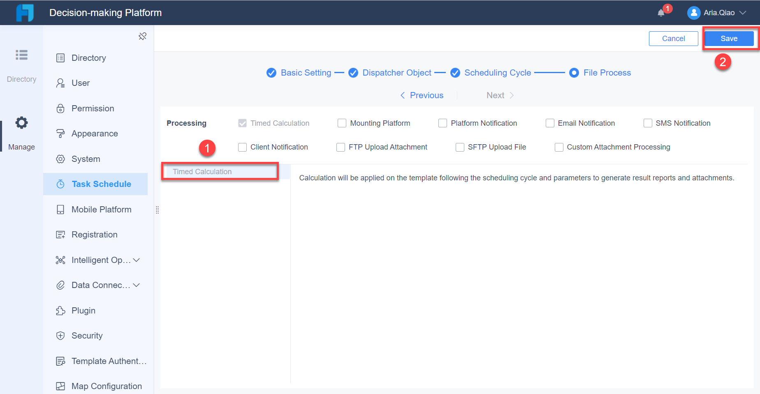Screen dimensions: 760x394
Task: Open the Plugin menu item
Action: pos(95,311)
